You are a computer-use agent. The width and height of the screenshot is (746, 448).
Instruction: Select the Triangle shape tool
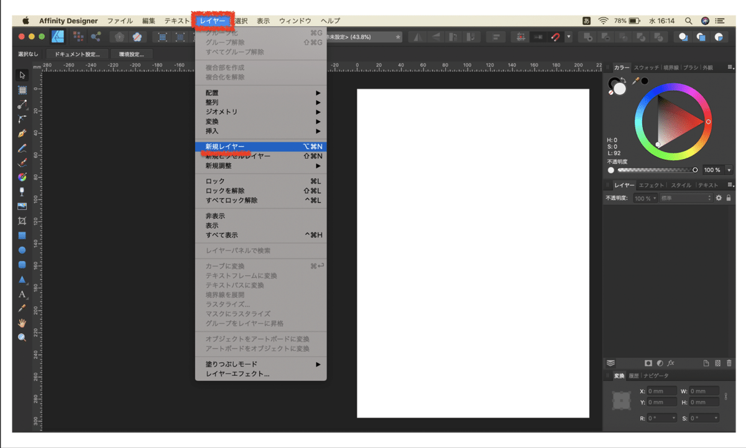click(x=22, y=279)
